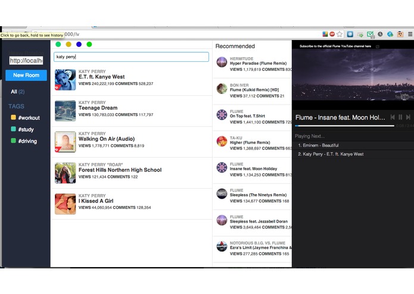
Task: Click avatar for Sleepless feat. Jezzabell Doran
Action: coord(222,220)
